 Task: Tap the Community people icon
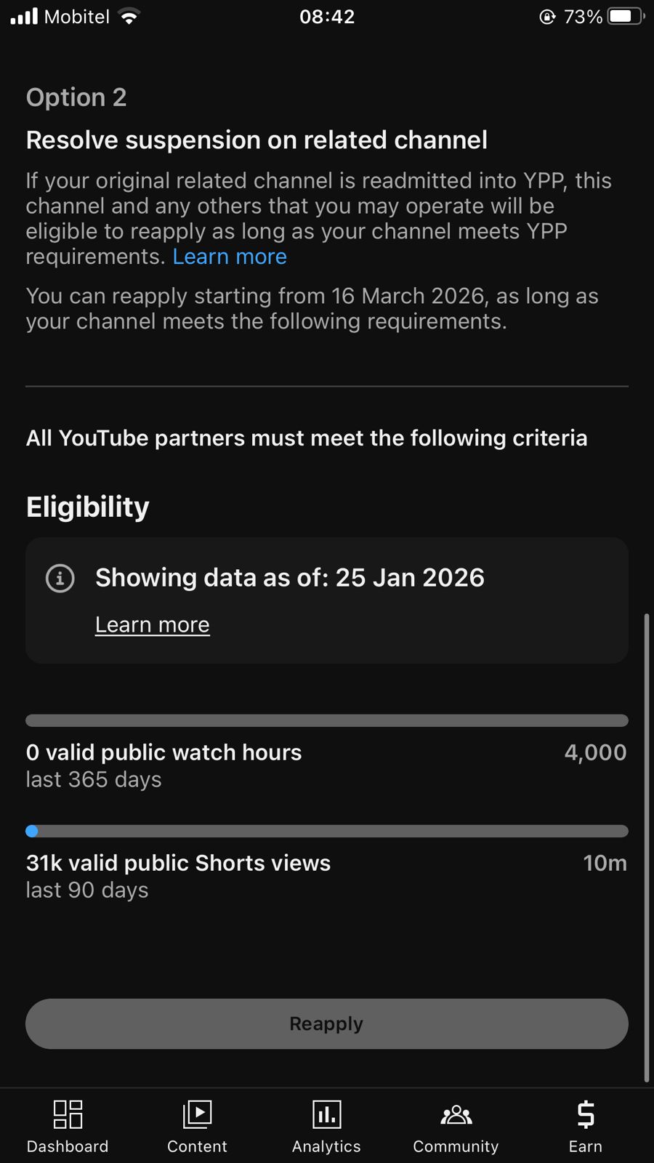click(x=456, y=1114)
